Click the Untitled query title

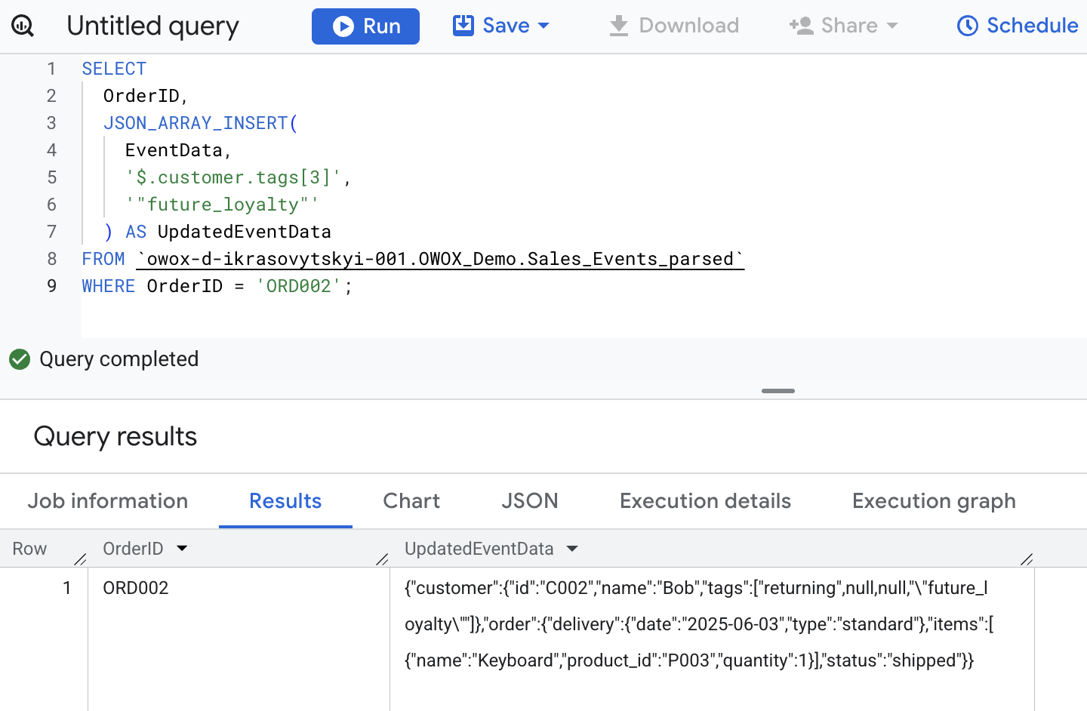point(152,26)
